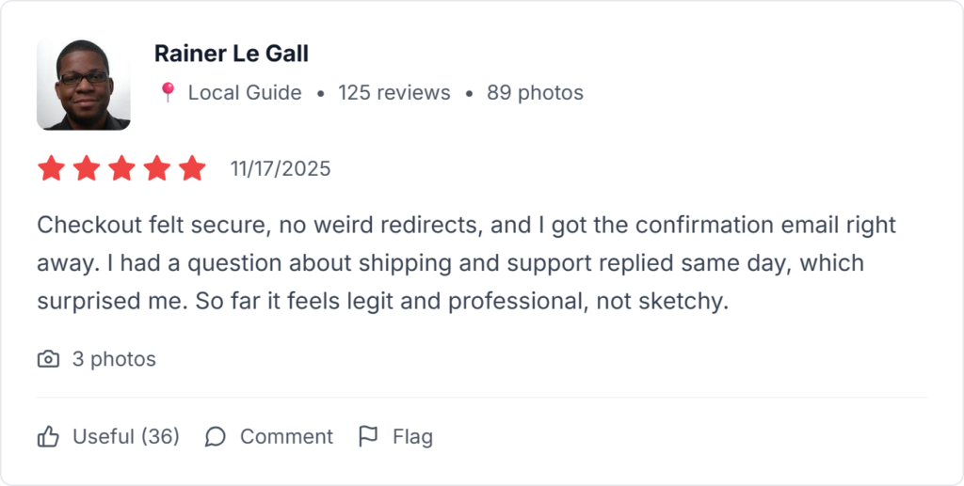Viewport: 964px width, 486px height.
Task: Click the fourth red rating star
Action: pos(157,169)
